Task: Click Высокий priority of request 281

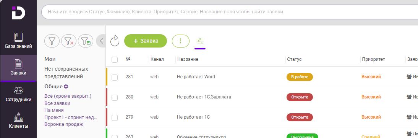Action: coord(371,77)
